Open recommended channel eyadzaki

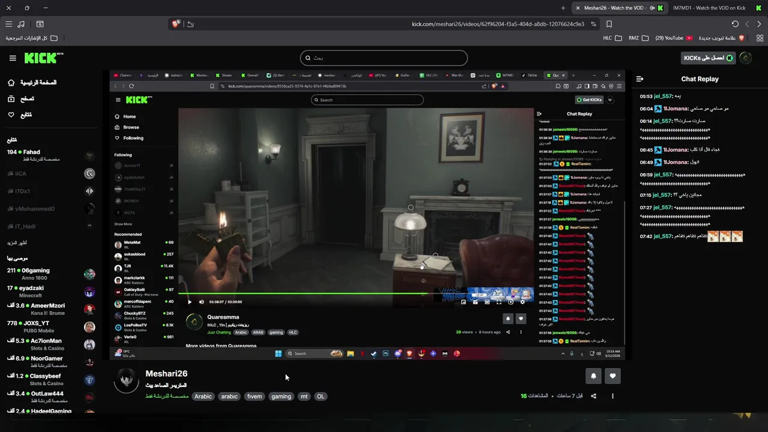coord(51,292)
